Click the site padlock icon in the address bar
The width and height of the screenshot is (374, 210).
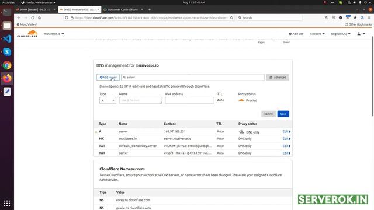click(72, 18)
